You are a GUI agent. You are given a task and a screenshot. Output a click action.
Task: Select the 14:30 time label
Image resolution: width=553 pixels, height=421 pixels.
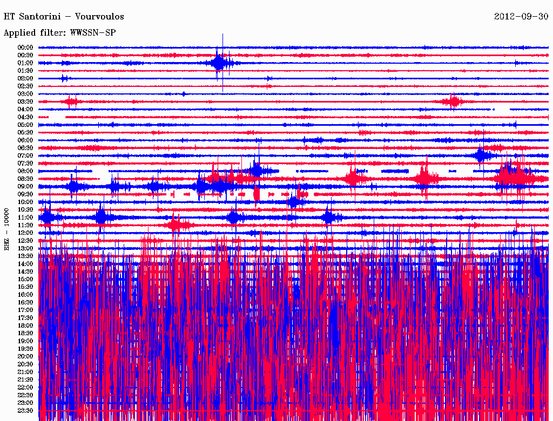pos(25,271)
